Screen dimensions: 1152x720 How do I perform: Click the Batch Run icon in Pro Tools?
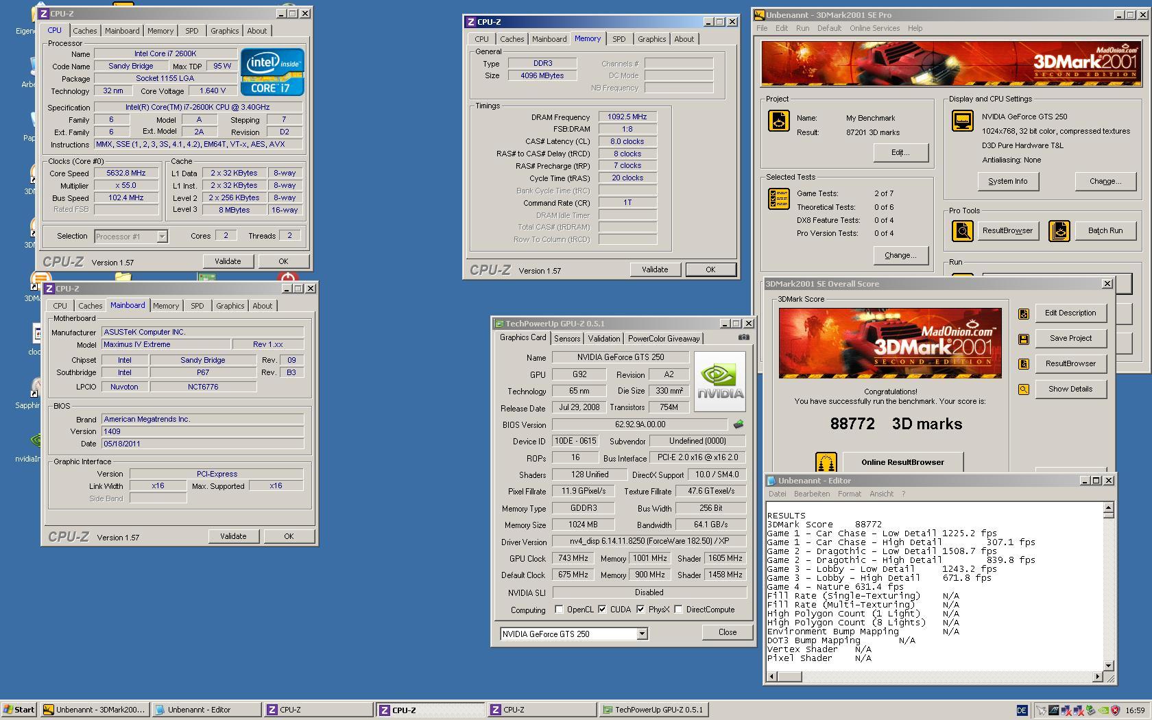coord(1059,231)
